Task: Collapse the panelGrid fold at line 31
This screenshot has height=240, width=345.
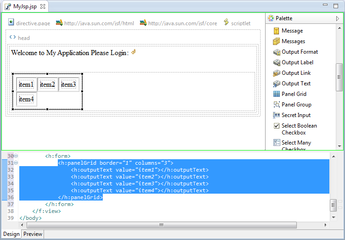Action: 16,163
